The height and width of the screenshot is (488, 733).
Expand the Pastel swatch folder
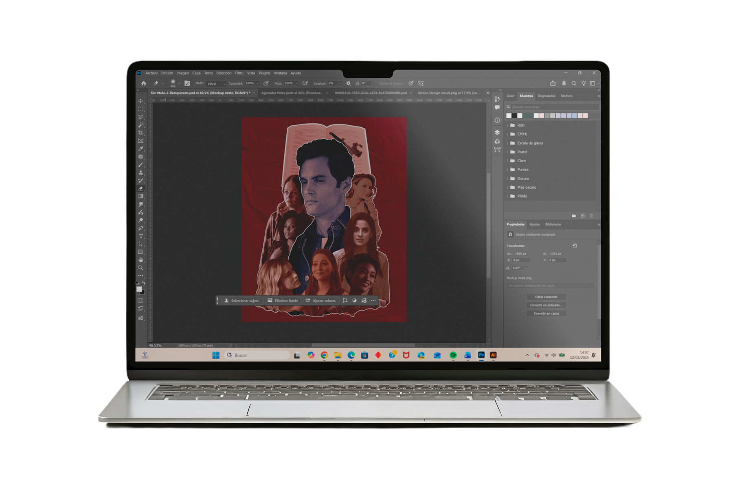coord(507,152)
